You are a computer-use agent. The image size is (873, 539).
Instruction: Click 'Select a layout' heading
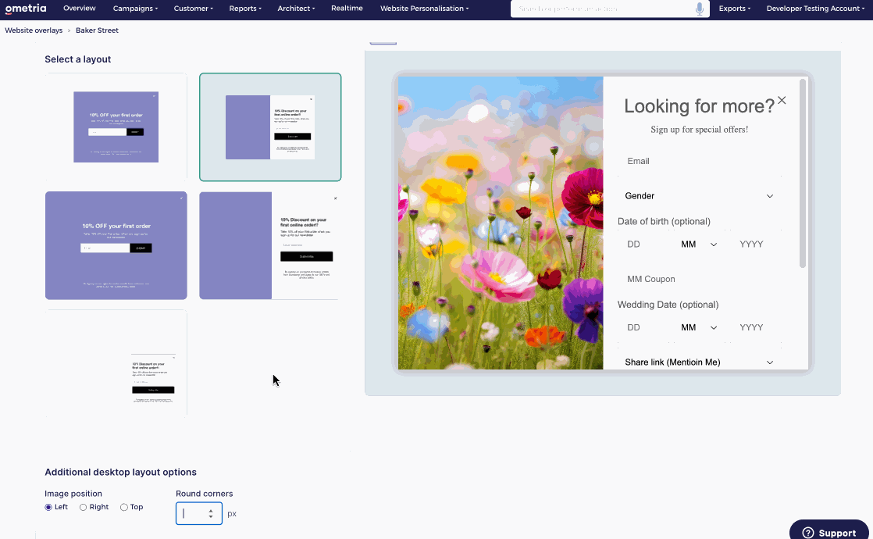(x=78, y=59)
